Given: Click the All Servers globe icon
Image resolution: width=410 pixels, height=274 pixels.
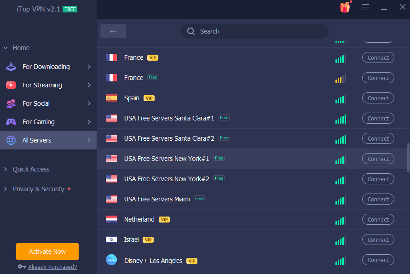Looking at the screenshot, I should [11, 140].
